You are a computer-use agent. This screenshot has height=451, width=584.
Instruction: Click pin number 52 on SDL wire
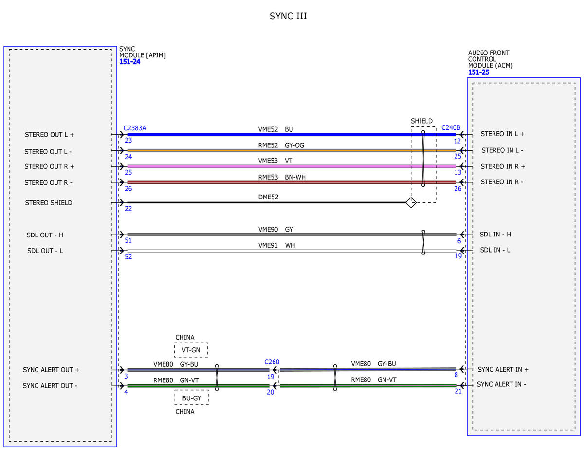(x=128, y=256)
